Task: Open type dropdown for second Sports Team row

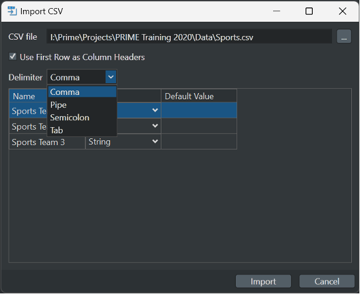Action: coord(155,126)
